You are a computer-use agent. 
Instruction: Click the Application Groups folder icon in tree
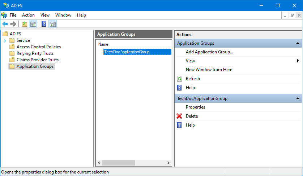[x=12, y=66]
